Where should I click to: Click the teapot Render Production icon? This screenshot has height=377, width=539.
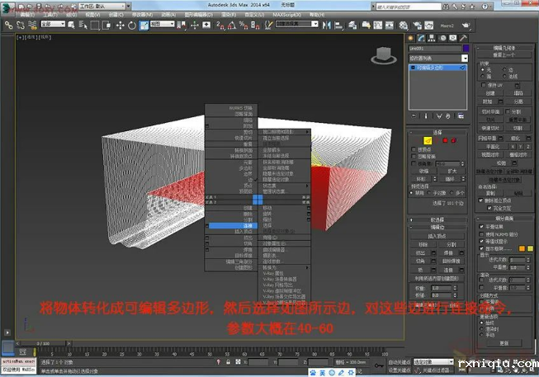coord(466,25)
